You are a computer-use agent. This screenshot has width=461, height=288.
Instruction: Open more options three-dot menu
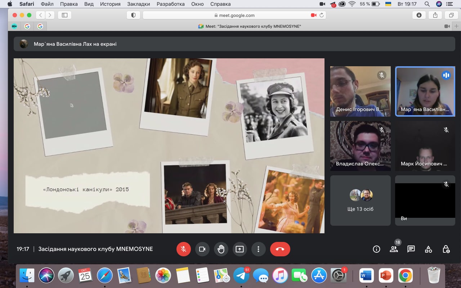coord(258,249)
